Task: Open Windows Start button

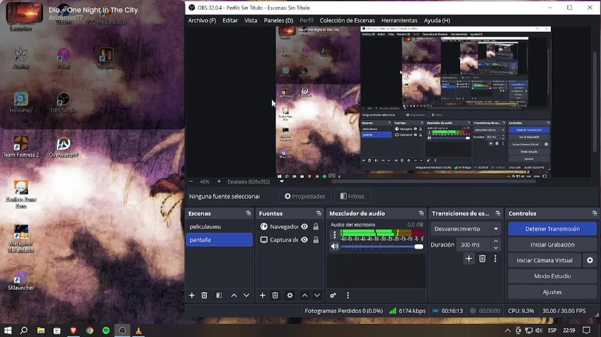Action: point(8,330)
